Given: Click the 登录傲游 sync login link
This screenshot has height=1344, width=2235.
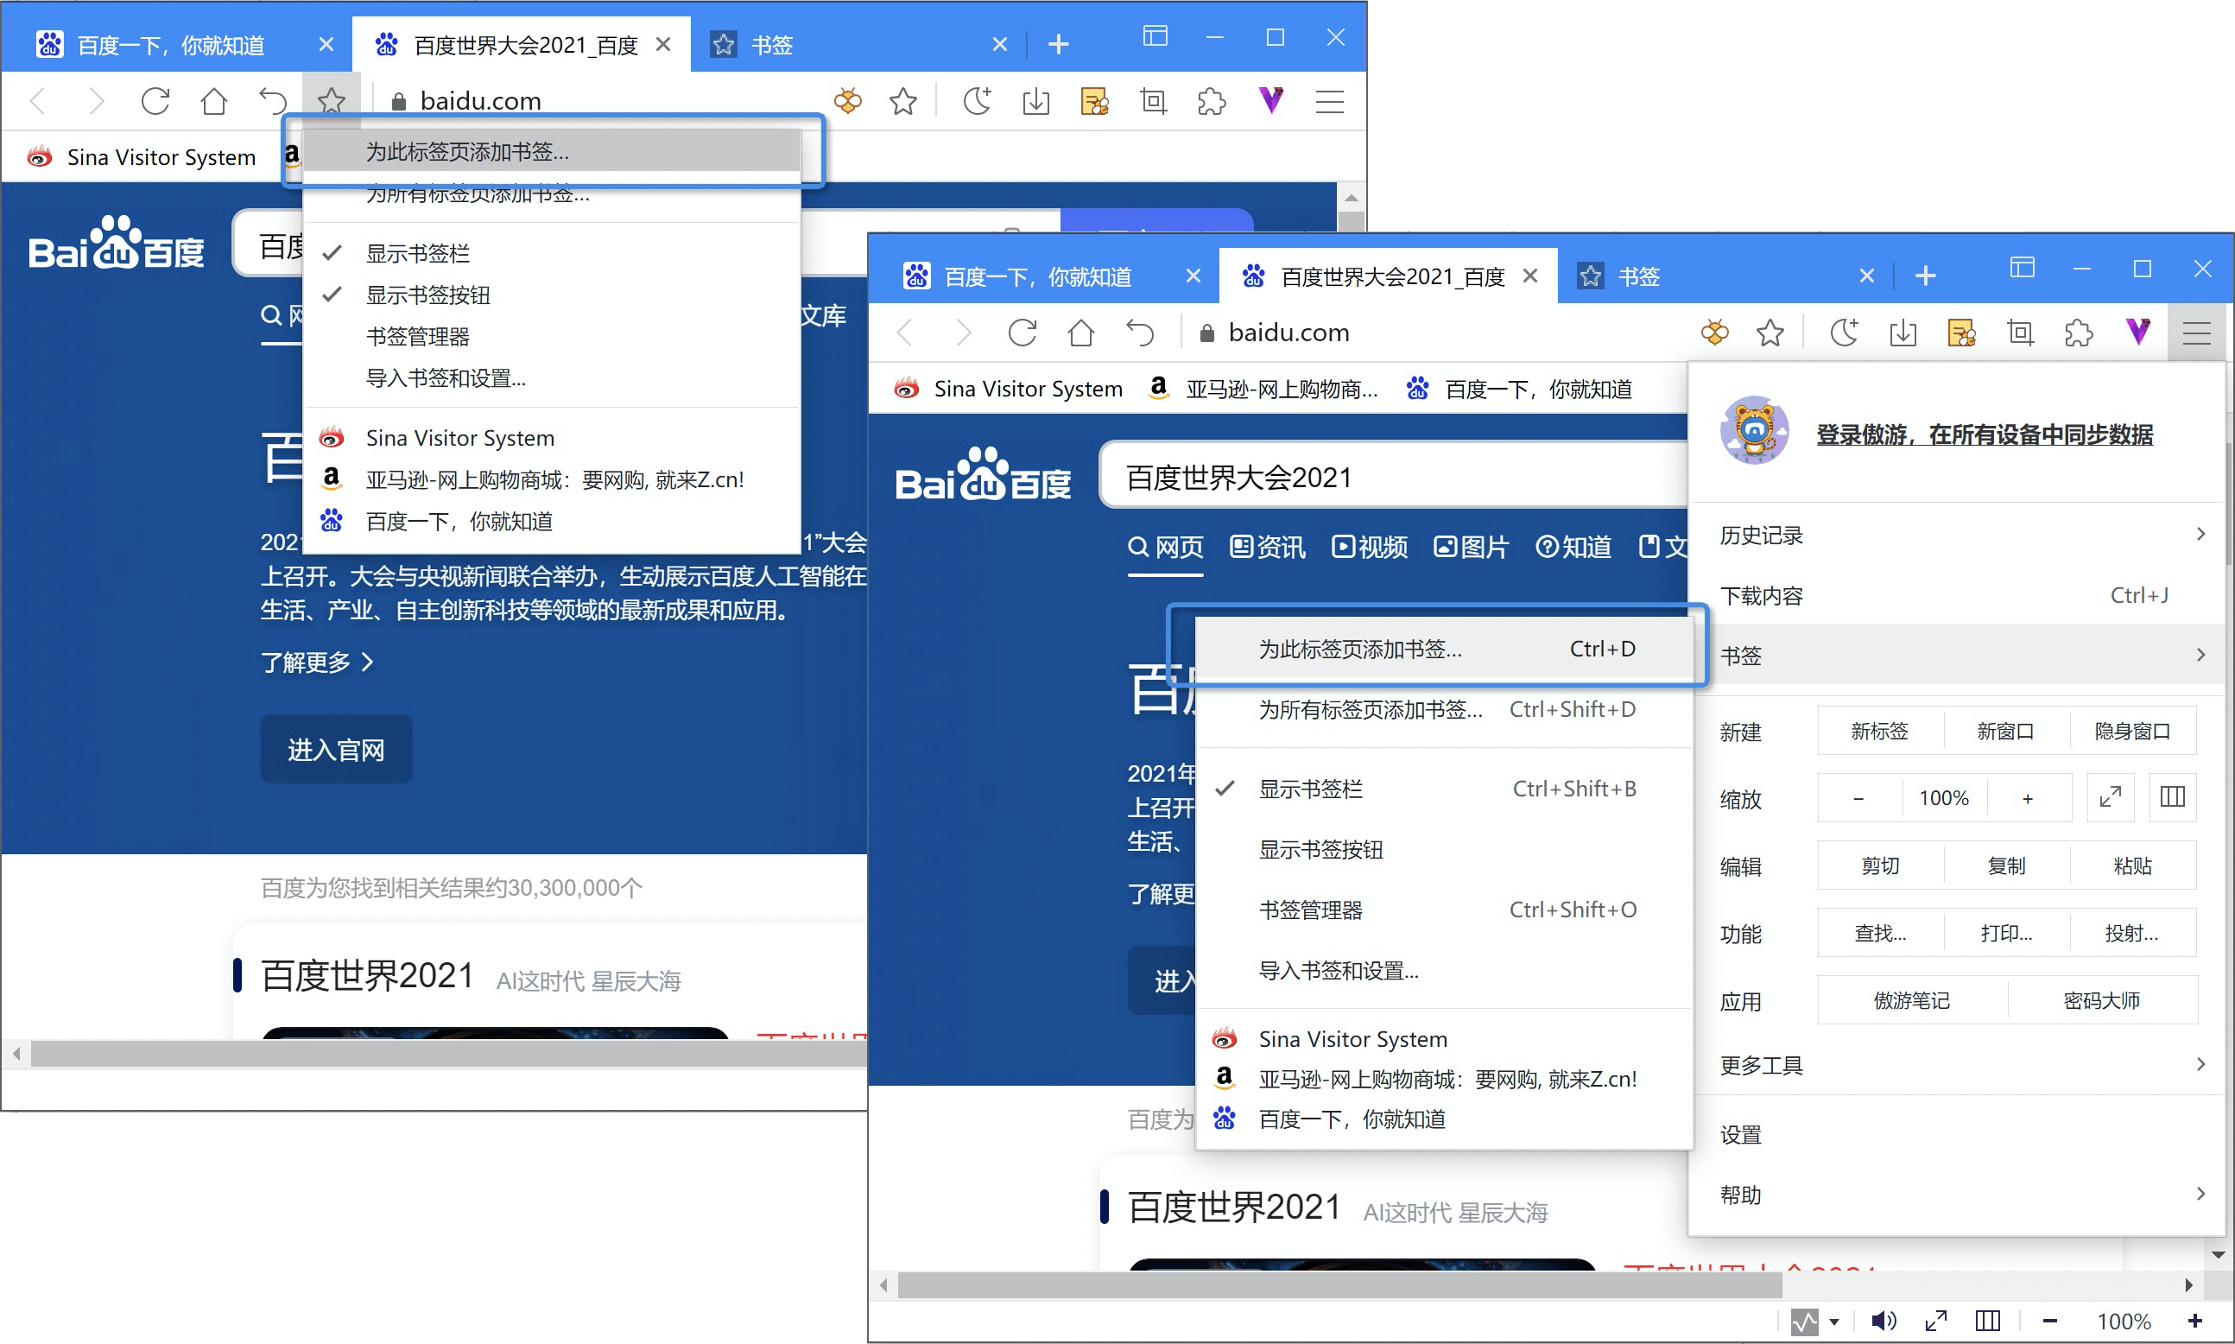Looking at the screenshot, I should click(x=1985, y=434).
